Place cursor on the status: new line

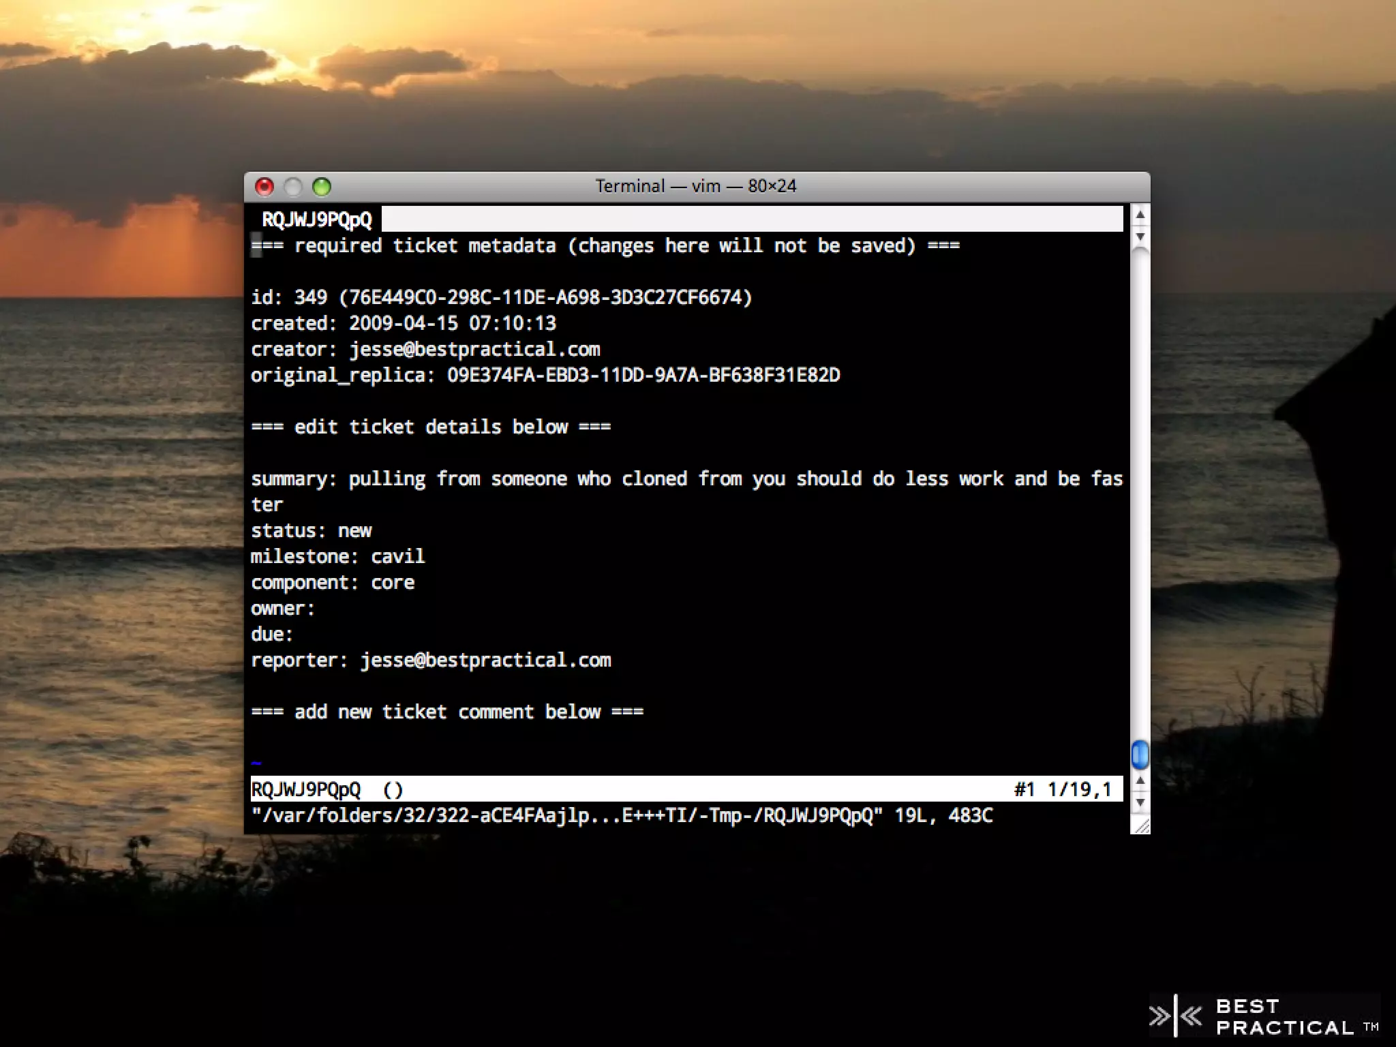coord(312,531)
